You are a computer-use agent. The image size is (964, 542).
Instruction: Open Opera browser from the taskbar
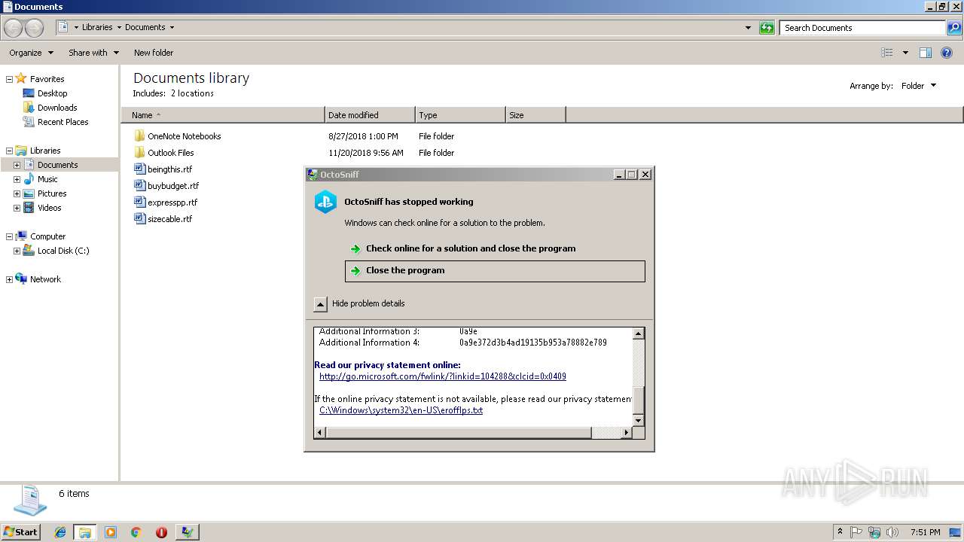pyautogui.click(x=161, y=532)
